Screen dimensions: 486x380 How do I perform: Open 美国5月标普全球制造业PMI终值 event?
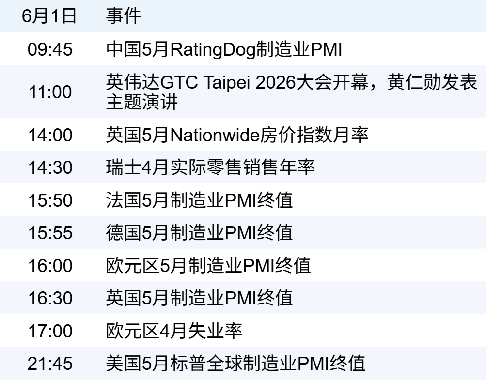[x=235, y=363]
